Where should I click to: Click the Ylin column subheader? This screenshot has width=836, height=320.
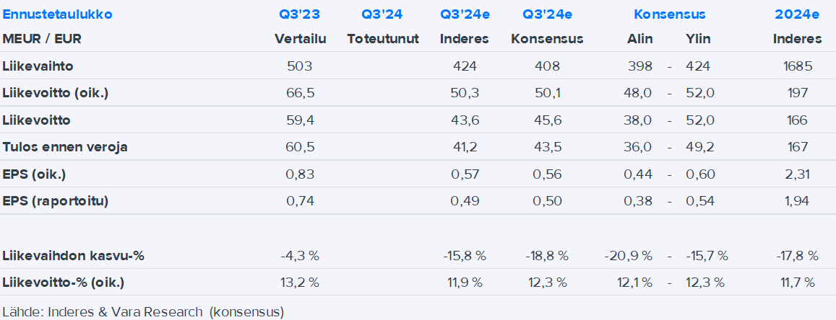(698, 39)
